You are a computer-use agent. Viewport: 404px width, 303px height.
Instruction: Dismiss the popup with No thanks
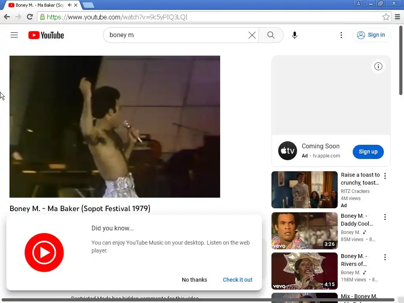pyautogui.click(x=195, y=280)
